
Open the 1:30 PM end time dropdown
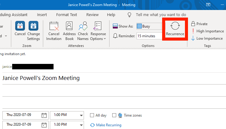click(81, 125)
